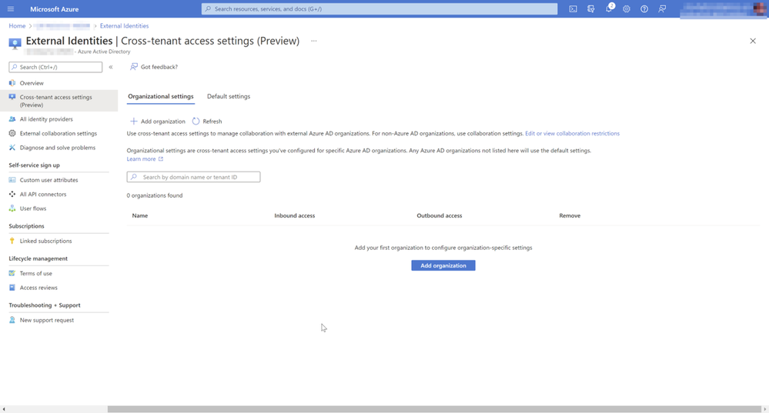This screenshot has width=769, height=413.
Task: Click the Custom user attributes icon
Action: (x=12, y=180)
